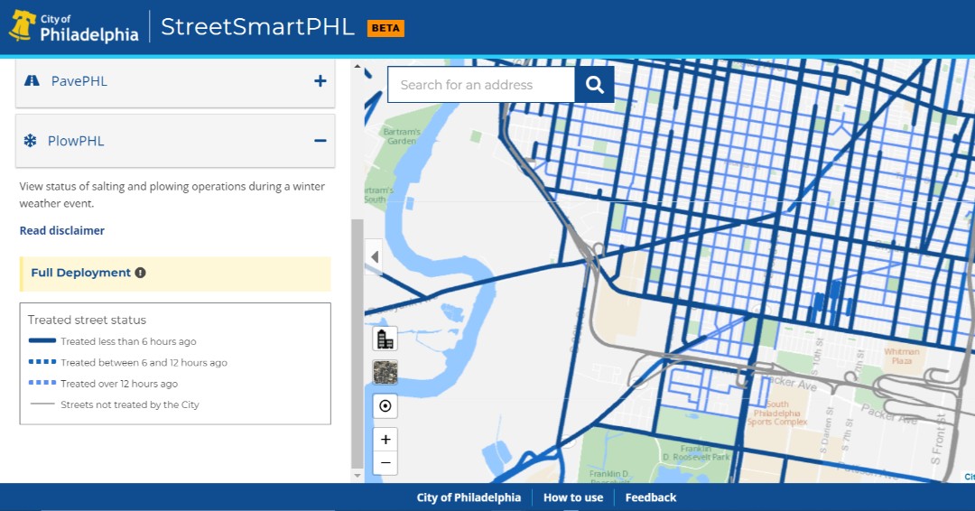The width and height of the screenshot is (975, 511).
Task: Click the PlowPHL snowflake icon
Action: coord(30,141)
